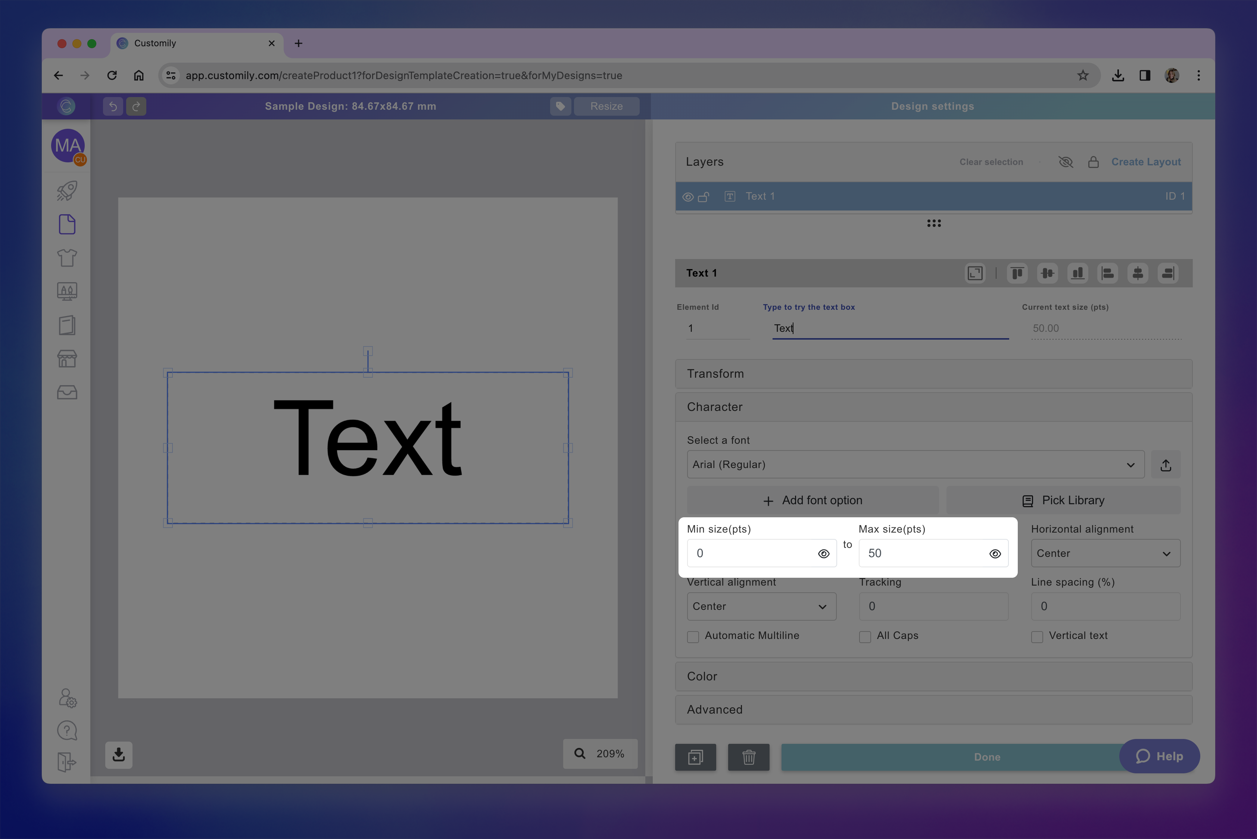This screenshot has width=1257, height=839.
Task: Expand the Color section
Action: click(933, 676)
